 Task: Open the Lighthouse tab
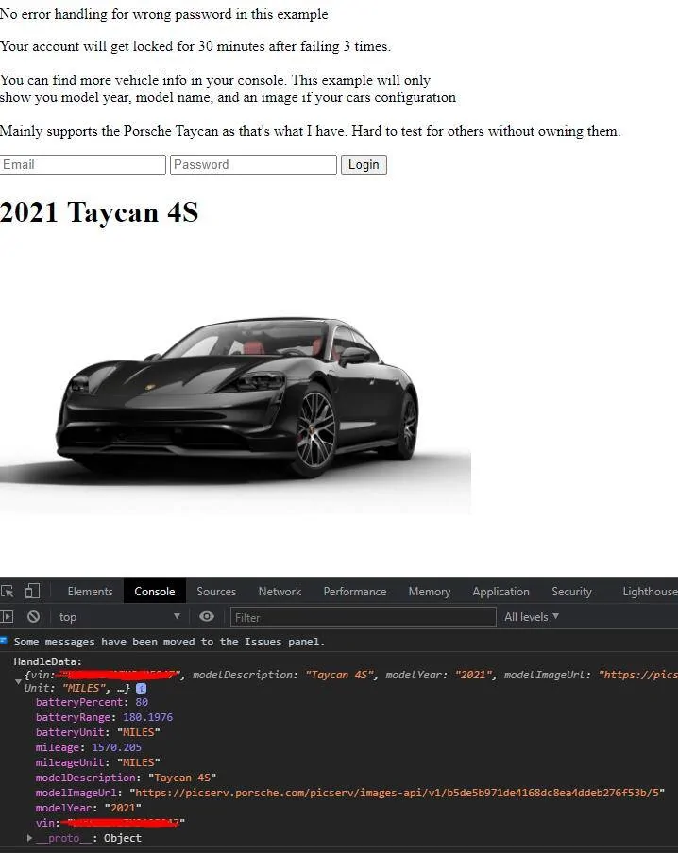point(650,592)
